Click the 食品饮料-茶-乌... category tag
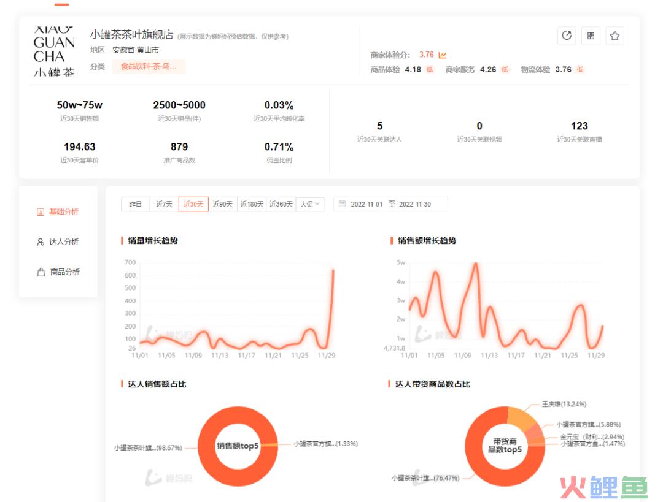663x502 pixels. 149,66
